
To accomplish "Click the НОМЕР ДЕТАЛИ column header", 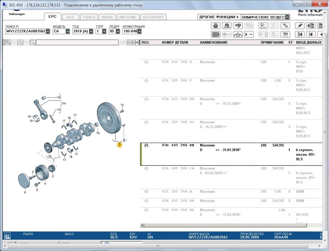I will pos(175,42).
